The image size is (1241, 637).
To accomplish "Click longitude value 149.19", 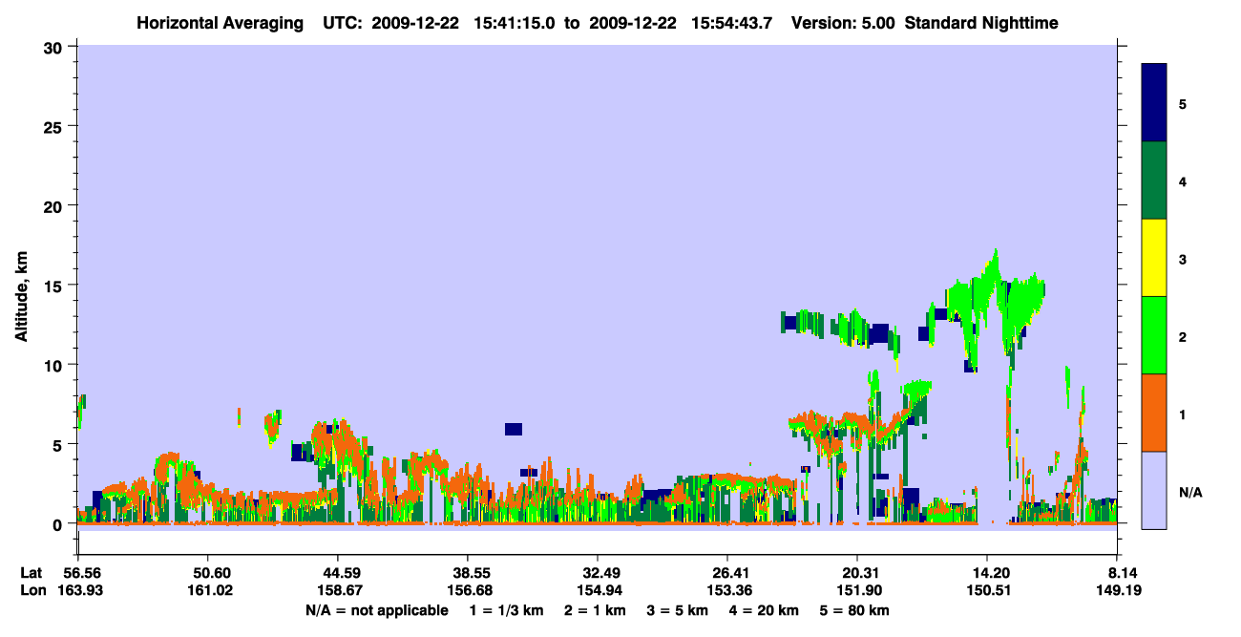I will (1118, 590).
